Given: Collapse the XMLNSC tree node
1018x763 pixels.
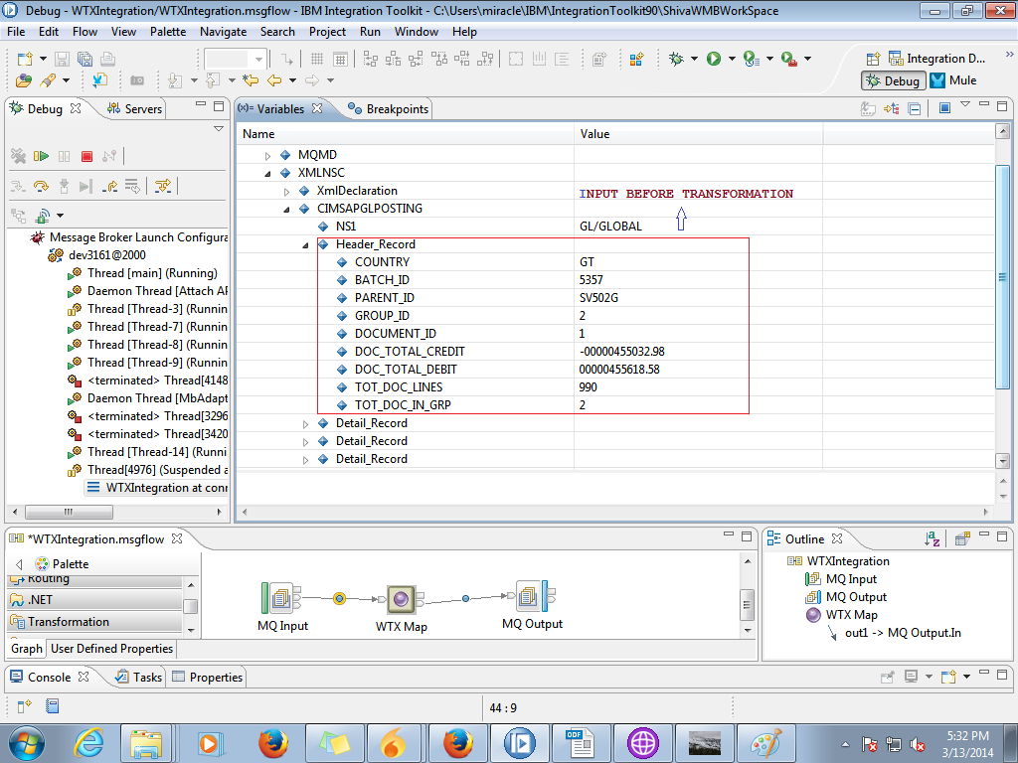Looking at the screenshot, I should (x=267, y=173).
